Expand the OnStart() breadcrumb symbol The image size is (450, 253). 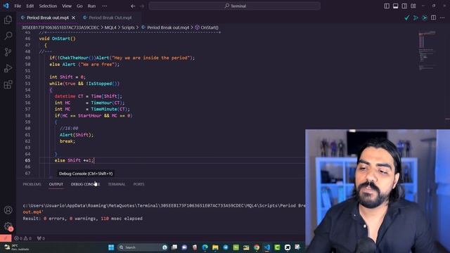[210, 27]
